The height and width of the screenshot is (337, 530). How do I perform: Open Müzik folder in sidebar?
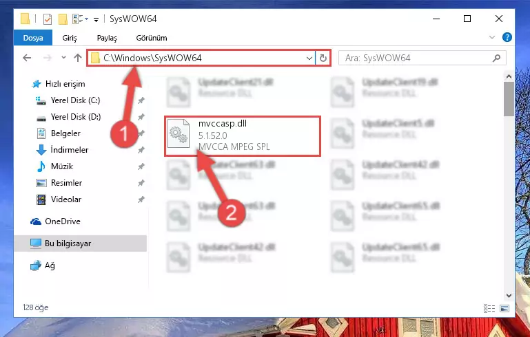coord(62,166)
